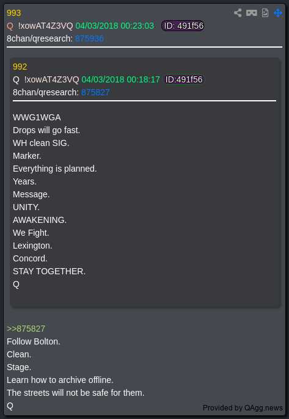Click the 8chan/qresearch label on post 993
289x419 pixels.
click(40, 38)
